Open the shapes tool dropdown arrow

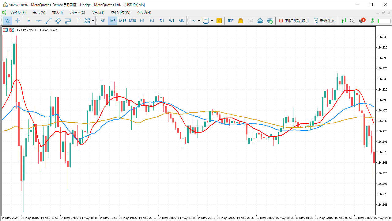coord(93,21)
